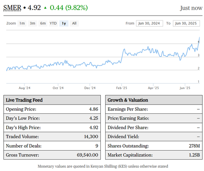Click latest chart peak near Jun '25
The width and height of the screenshot is (204, 171).
[200, 37]
